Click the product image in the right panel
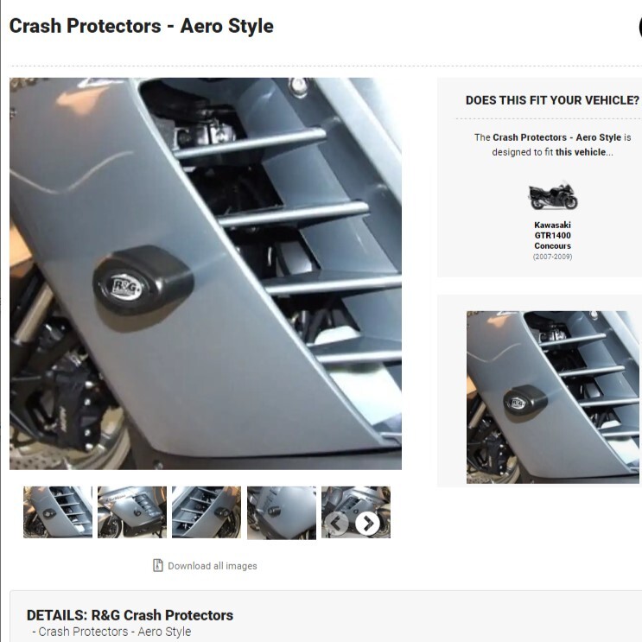642x642 pixels. click(x=552, y=397)
